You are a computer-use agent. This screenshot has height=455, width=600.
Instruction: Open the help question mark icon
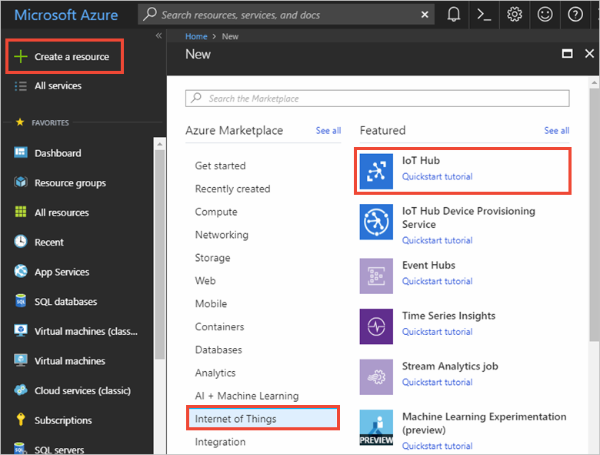point(575,15)
